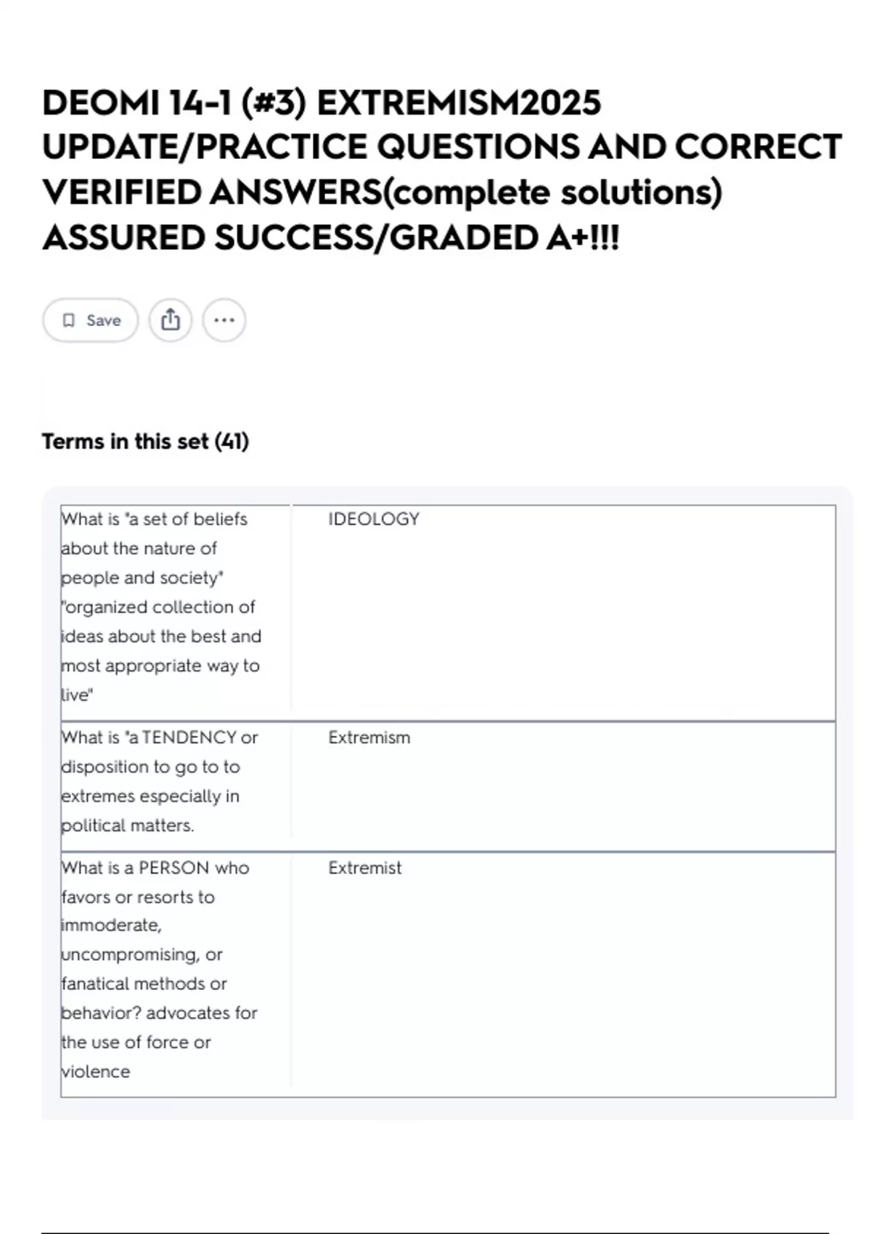Image resolution: width=871 pixels, height=1234 pixels.
Task: Click 'organized collection of' text line
Action: (x=159, y=607)
